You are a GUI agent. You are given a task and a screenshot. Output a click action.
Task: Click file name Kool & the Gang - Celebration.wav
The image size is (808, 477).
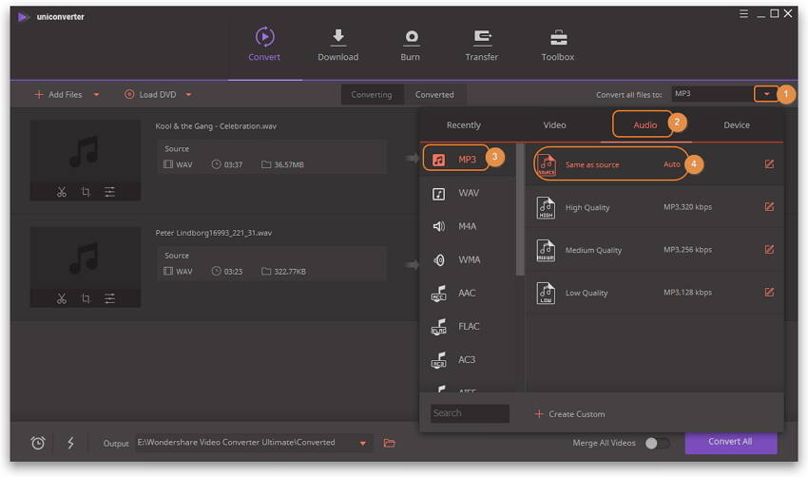[216, 126]
